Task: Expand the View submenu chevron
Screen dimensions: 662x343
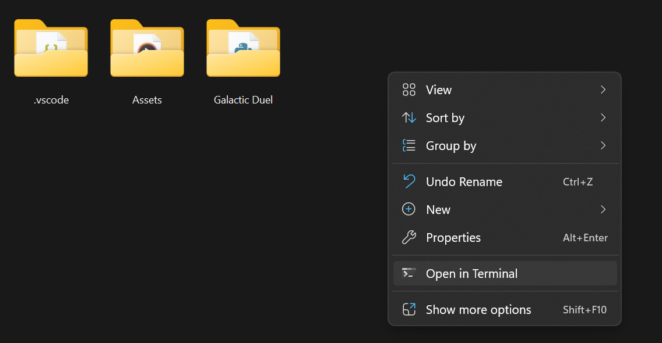Action: coord(603,90)
